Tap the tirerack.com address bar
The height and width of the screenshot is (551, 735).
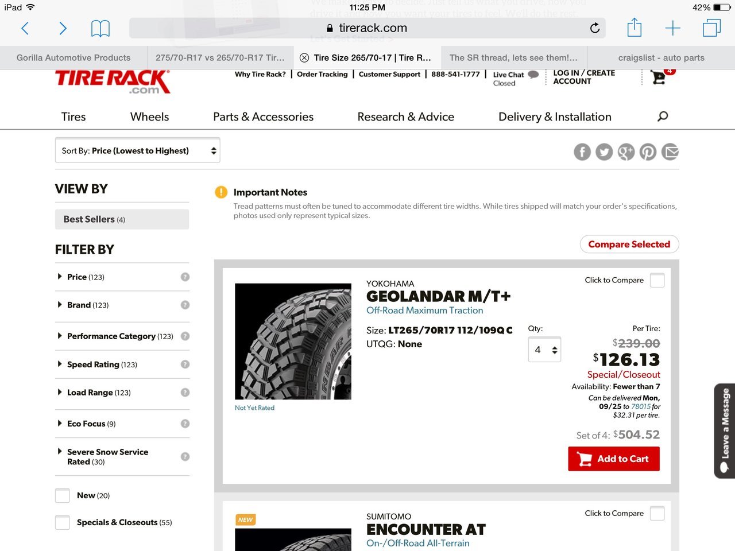click(x=367, y=28)
